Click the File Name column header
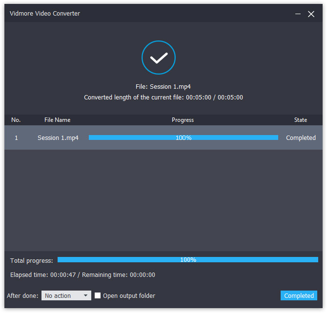 [58, 120]
